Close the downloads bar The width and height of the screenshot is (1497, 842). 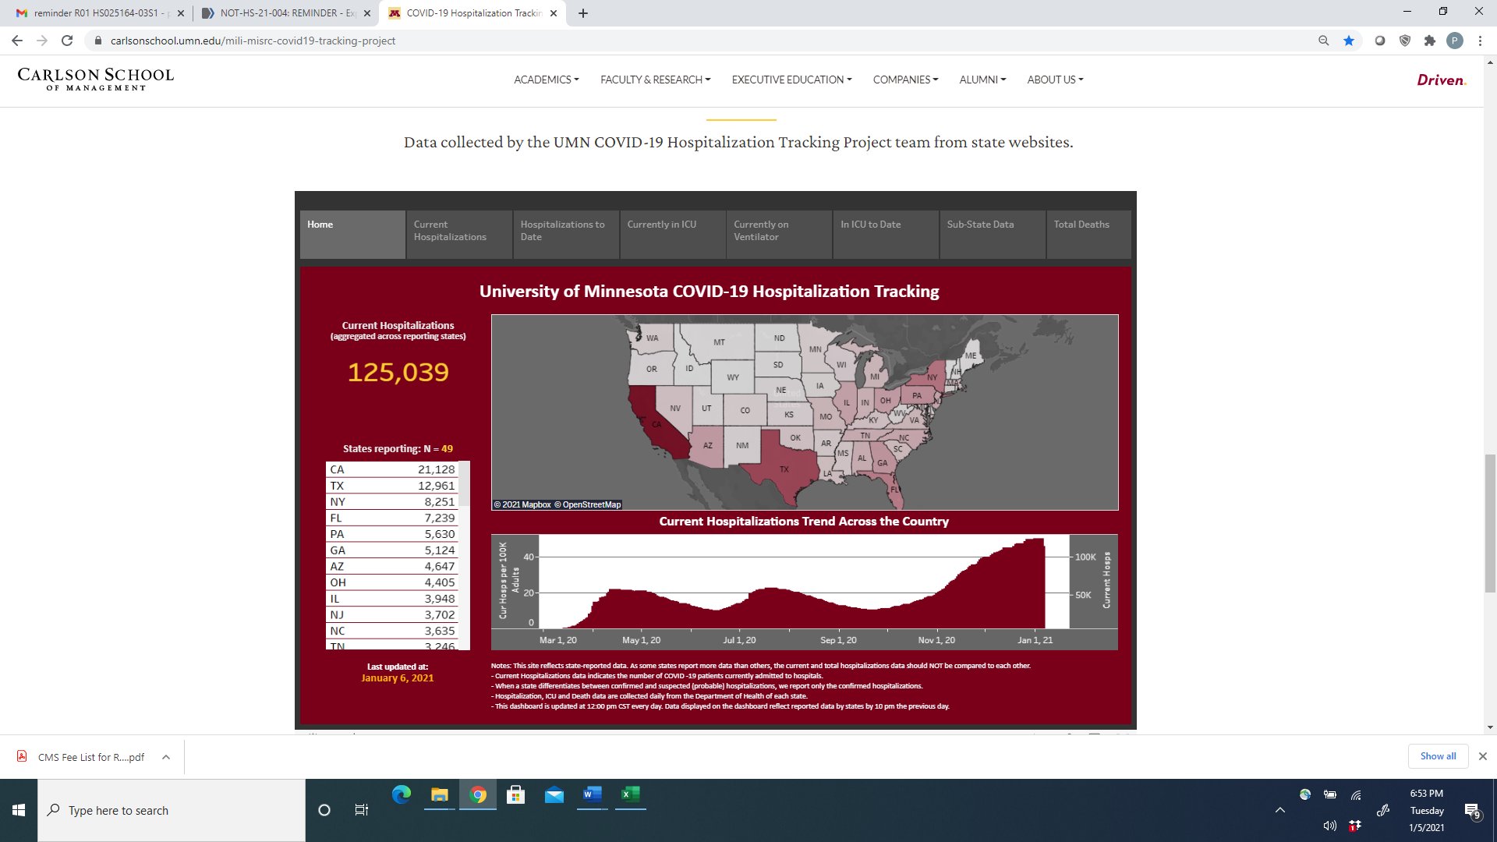pos(1483,756)
